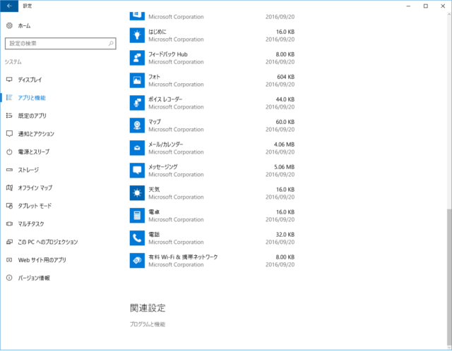Screen dimensions: 452x351
Task: Click the 天気 sun icon
Action: 137,193
